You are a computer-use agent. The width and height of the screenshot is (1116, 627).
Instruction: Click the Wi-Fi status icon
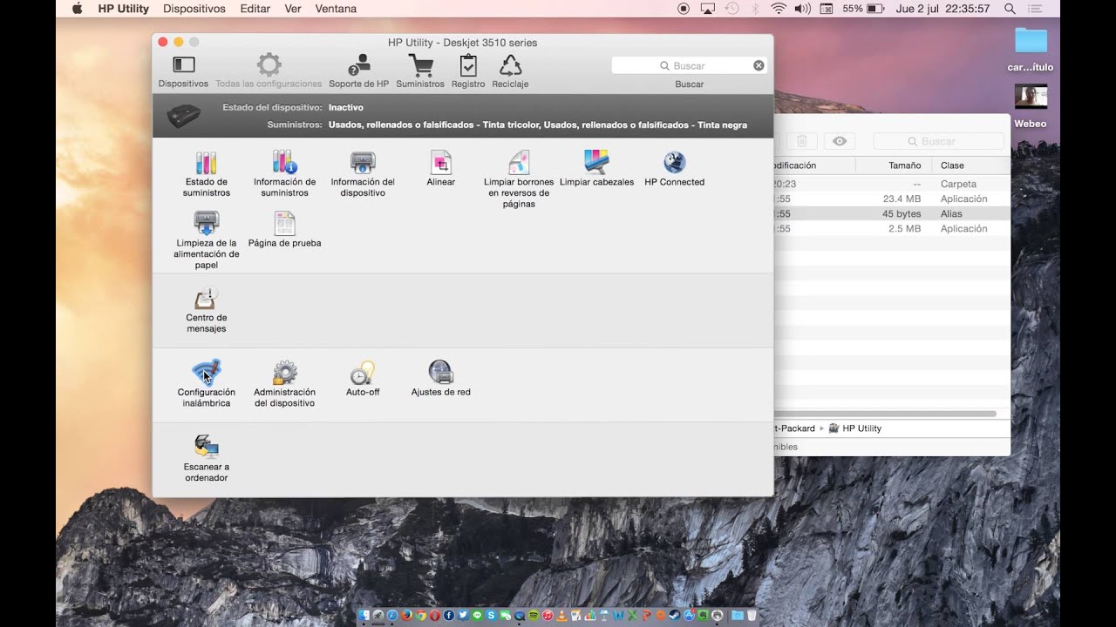[x=779, y=9]
